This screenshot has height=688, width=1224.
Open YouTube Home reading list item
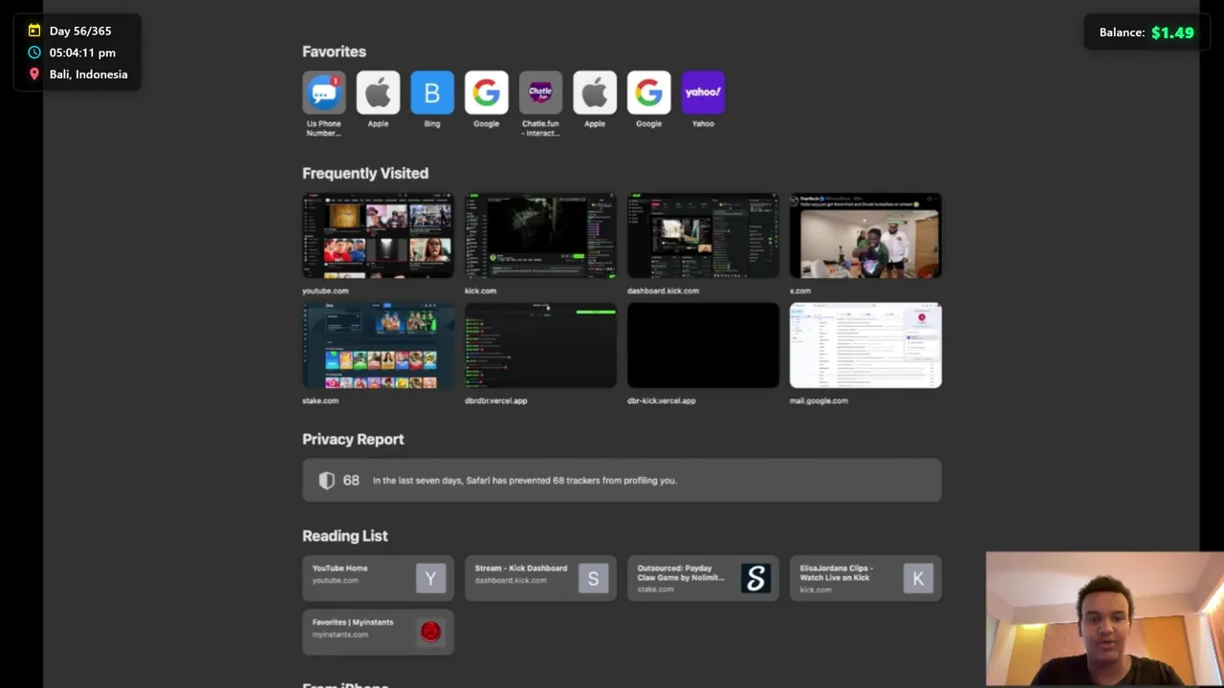pyautogui.click(x=378, y=578)
